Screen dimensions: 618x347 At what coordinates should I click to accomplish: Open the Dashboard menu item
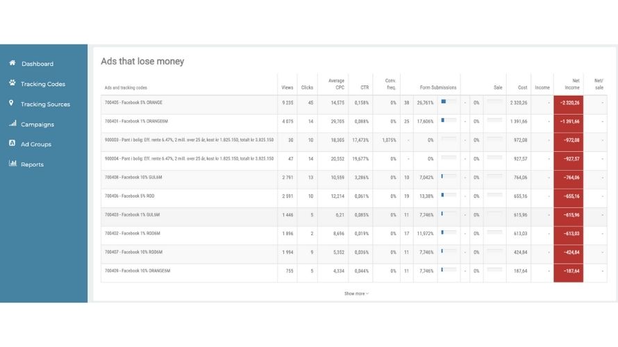coord(37,64)
